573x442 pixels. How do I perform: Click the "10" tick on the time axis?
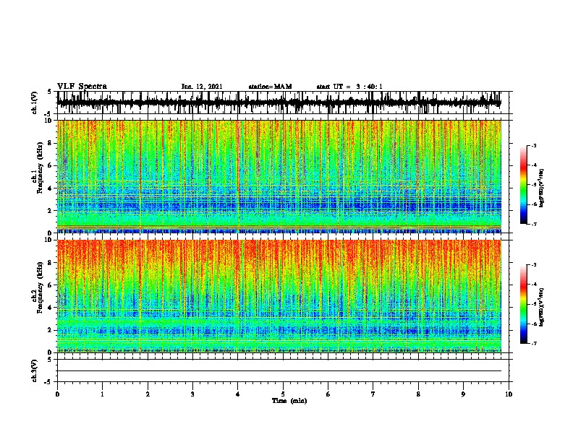point(509,394)
